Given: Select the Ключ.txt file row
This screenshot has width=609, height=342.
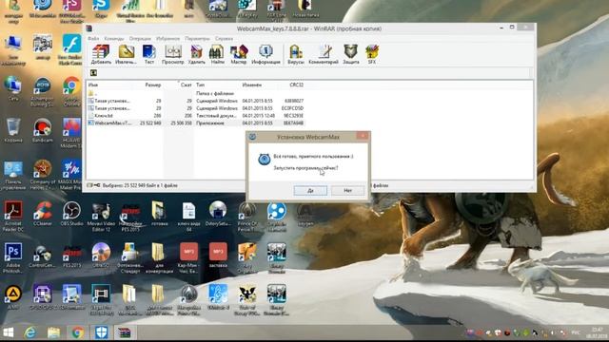Looking at the screenshot, I should click(x=196, y=116).
